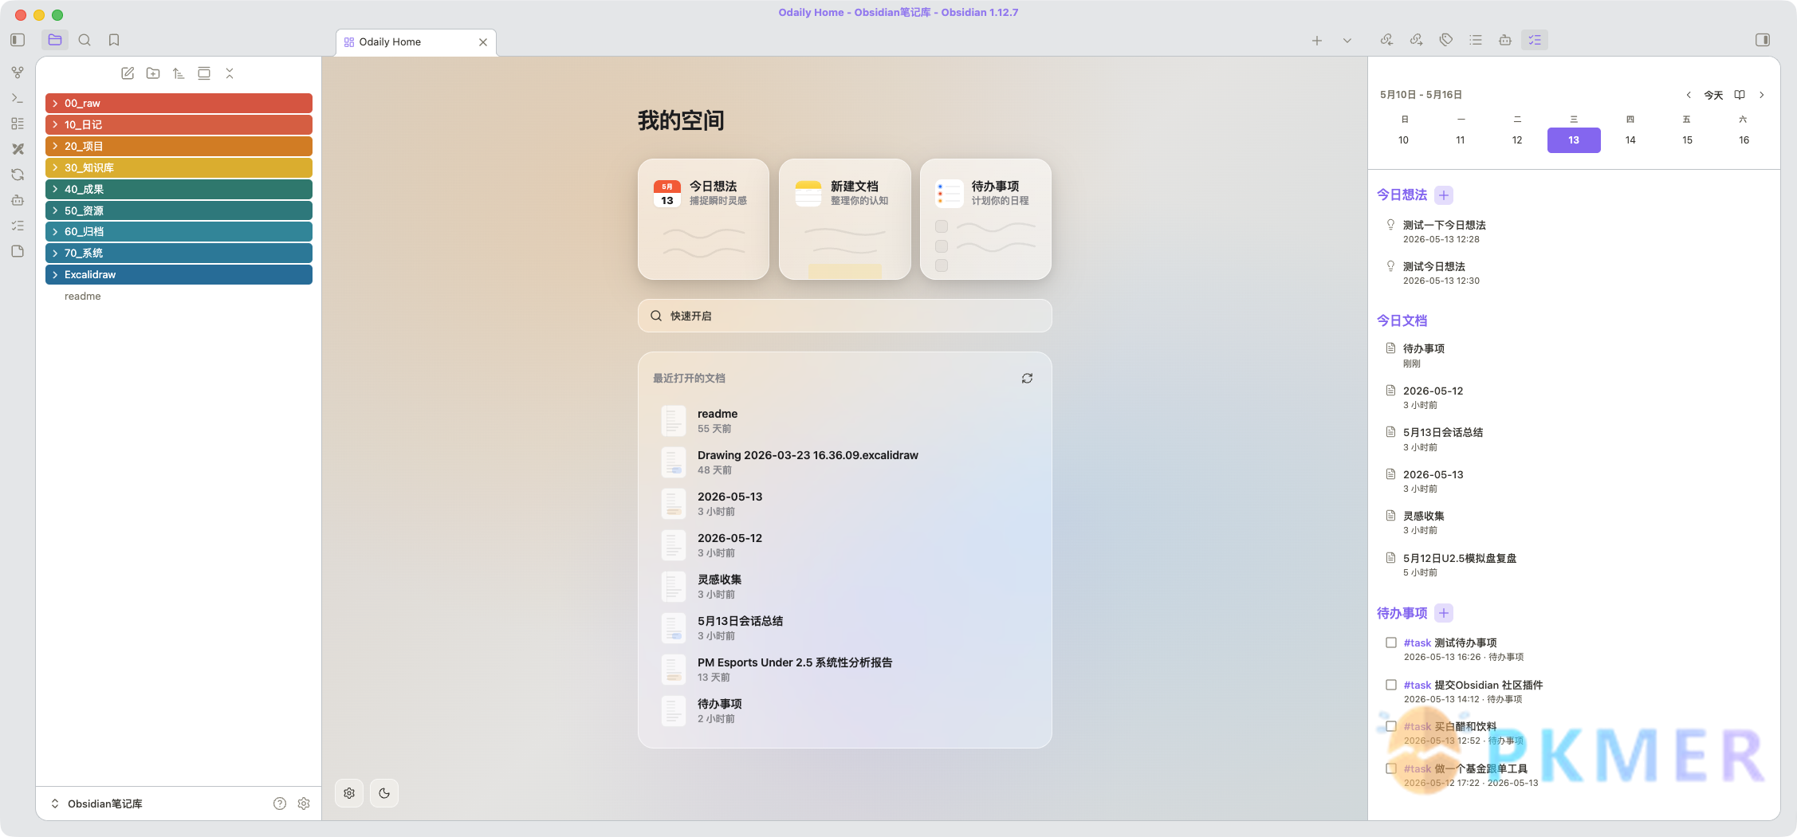Expand the 20_项目 folder
Viewport: 1797px width, 837px height.
(x=179, y=147)
